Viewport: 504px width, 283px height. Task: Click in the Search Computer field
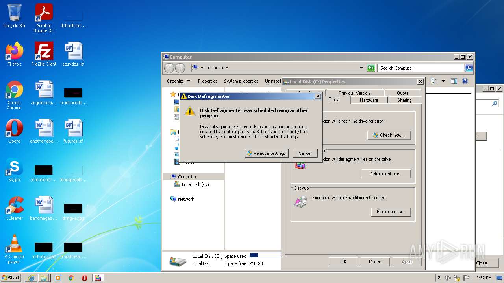[x=421, y=68]
